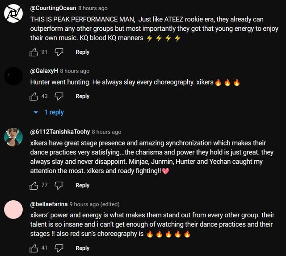Viewport: 286px width, 256px height.
Task: Dislike the comment by @GalaxyH
Action: (x=59, y=96)
